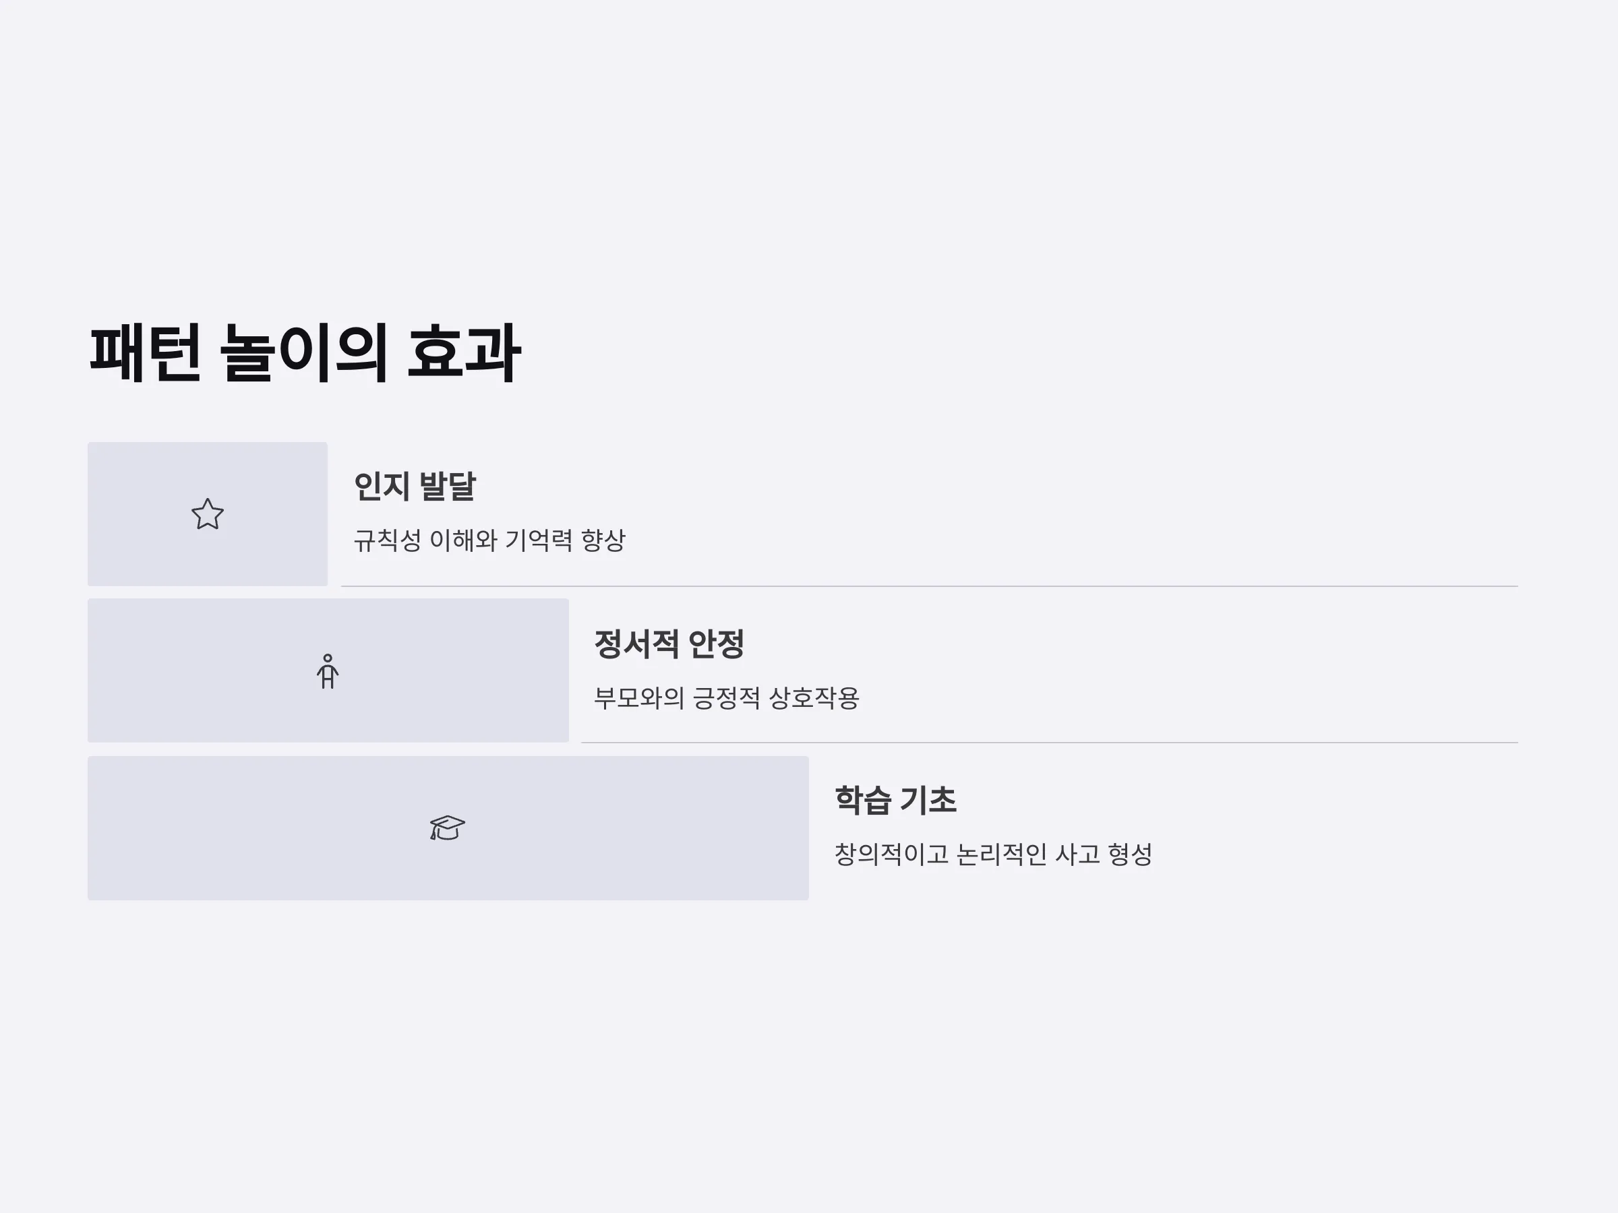Select the divider line below 정서적 안정 description
This screenshot has height=1213, width=1618.
1050,743
